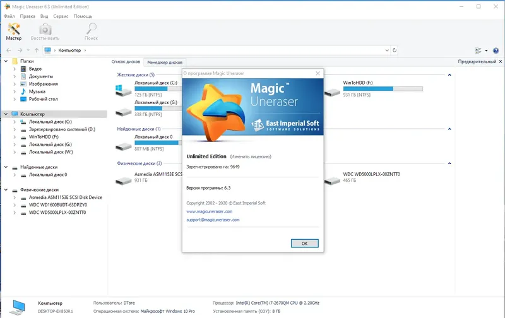
Task: Open the Сервис menu
Action: 61,16
